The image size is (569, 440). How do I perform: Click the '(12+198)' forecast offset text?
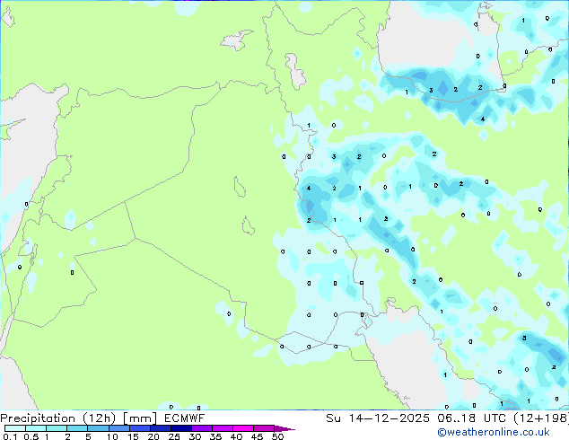[x=541, y=418]
